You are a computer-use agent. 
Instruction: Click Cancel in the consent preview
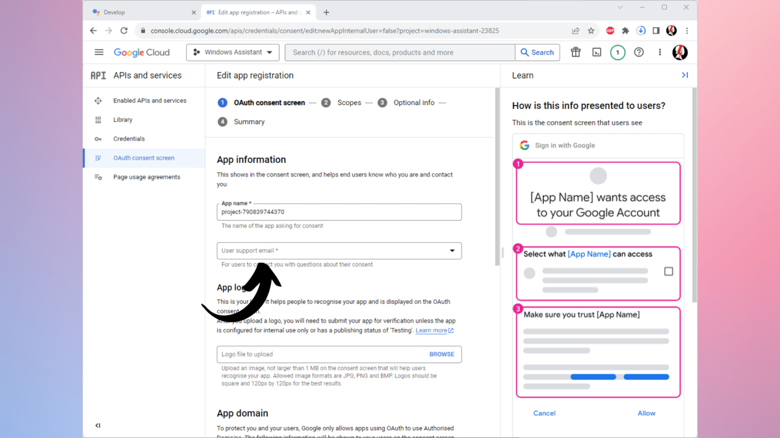click(545, 413)
